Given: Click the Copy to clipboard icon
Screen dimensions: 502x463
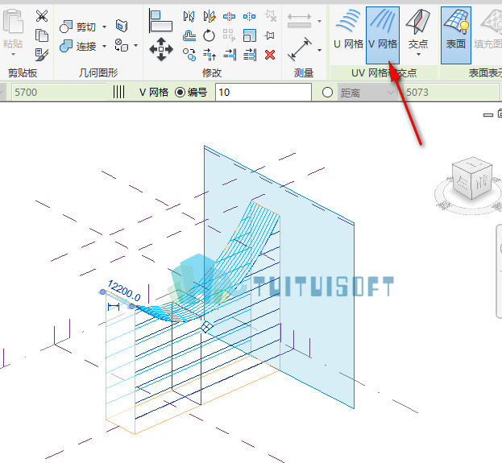Looking at the screenshot, I should [42, 35].
